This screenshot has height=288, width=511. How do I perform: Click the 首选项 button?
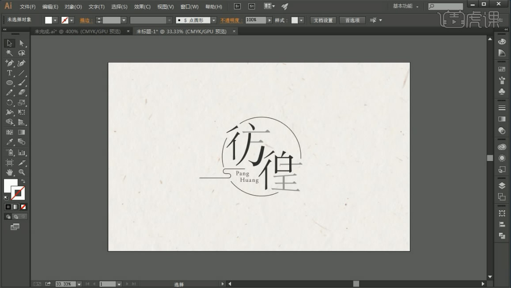pos(352,20)
